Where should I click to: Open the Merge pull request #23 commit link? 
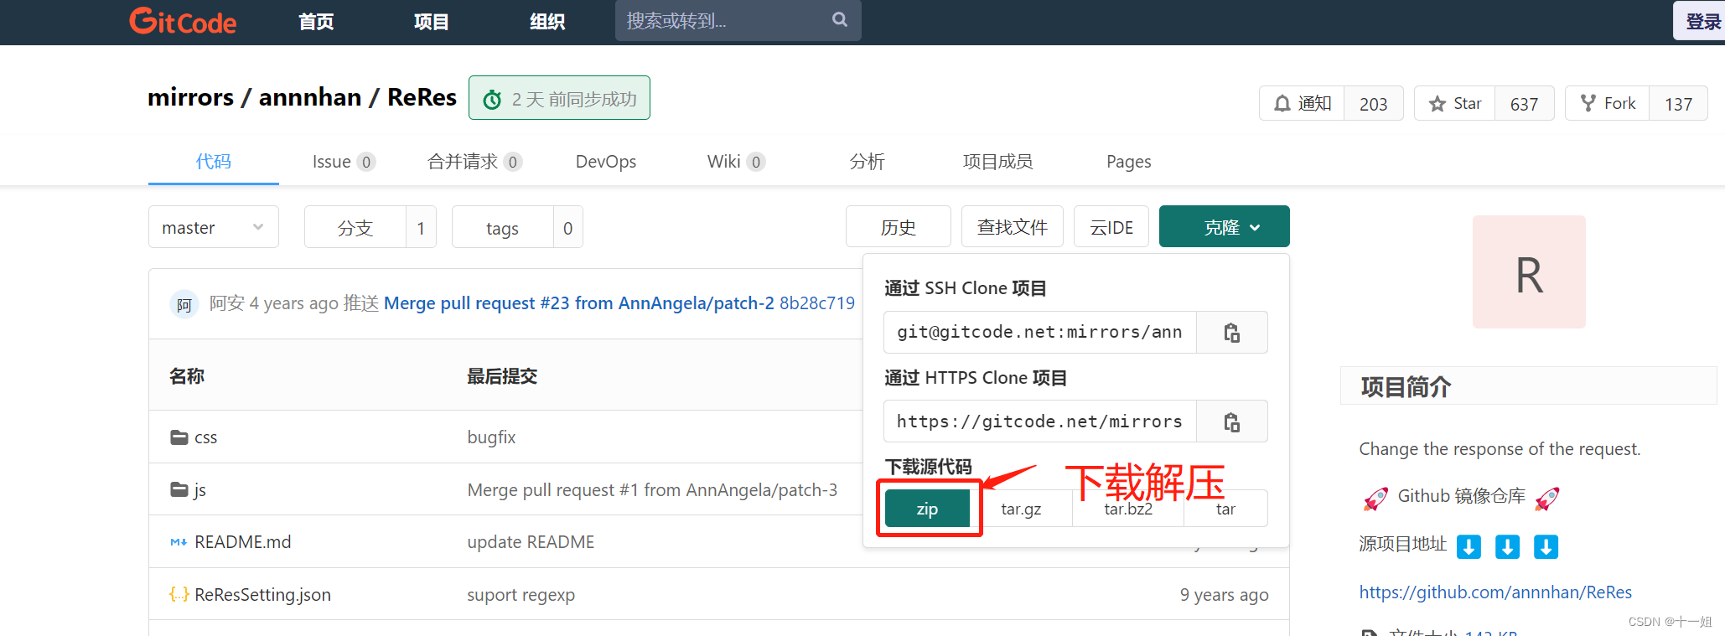coord(578,303)
